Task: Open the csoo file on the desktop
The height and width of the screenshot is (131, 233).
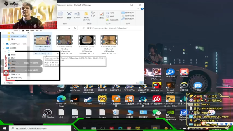Action: click(89, 114)
